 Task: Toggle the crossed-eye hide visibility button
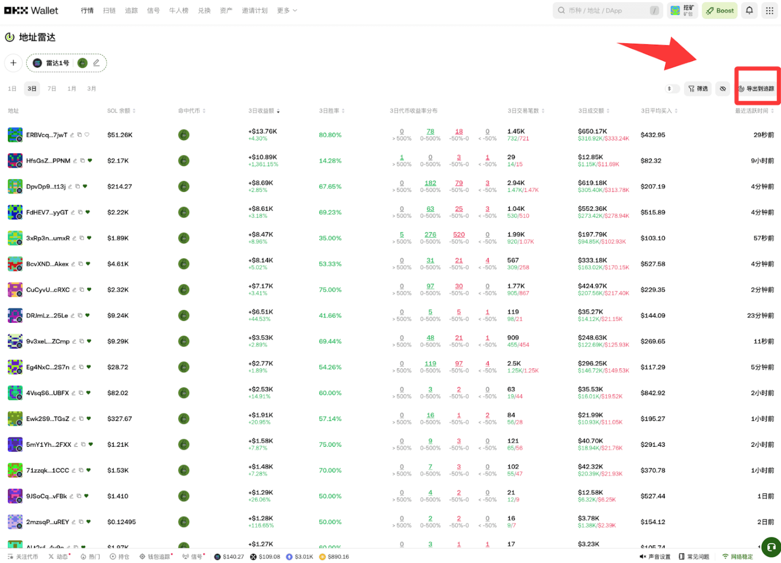[x=722, y=89]
